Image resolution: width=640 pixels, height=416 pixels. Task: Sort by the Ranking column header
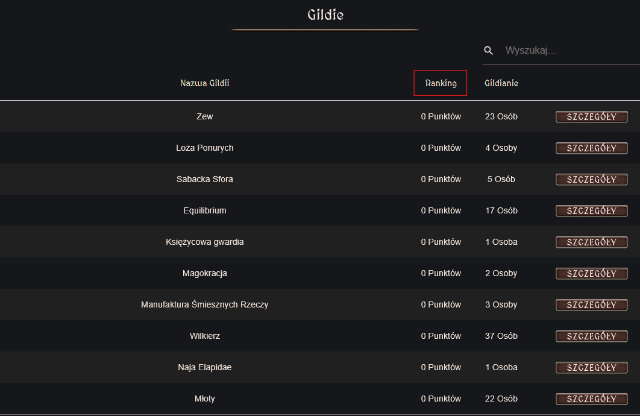point(441,83)
